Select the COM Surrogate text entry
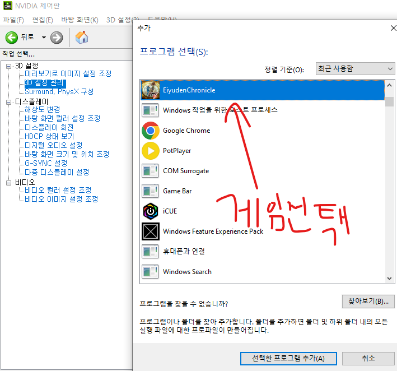This screenshot has width=397, height=371. [186, 171]
